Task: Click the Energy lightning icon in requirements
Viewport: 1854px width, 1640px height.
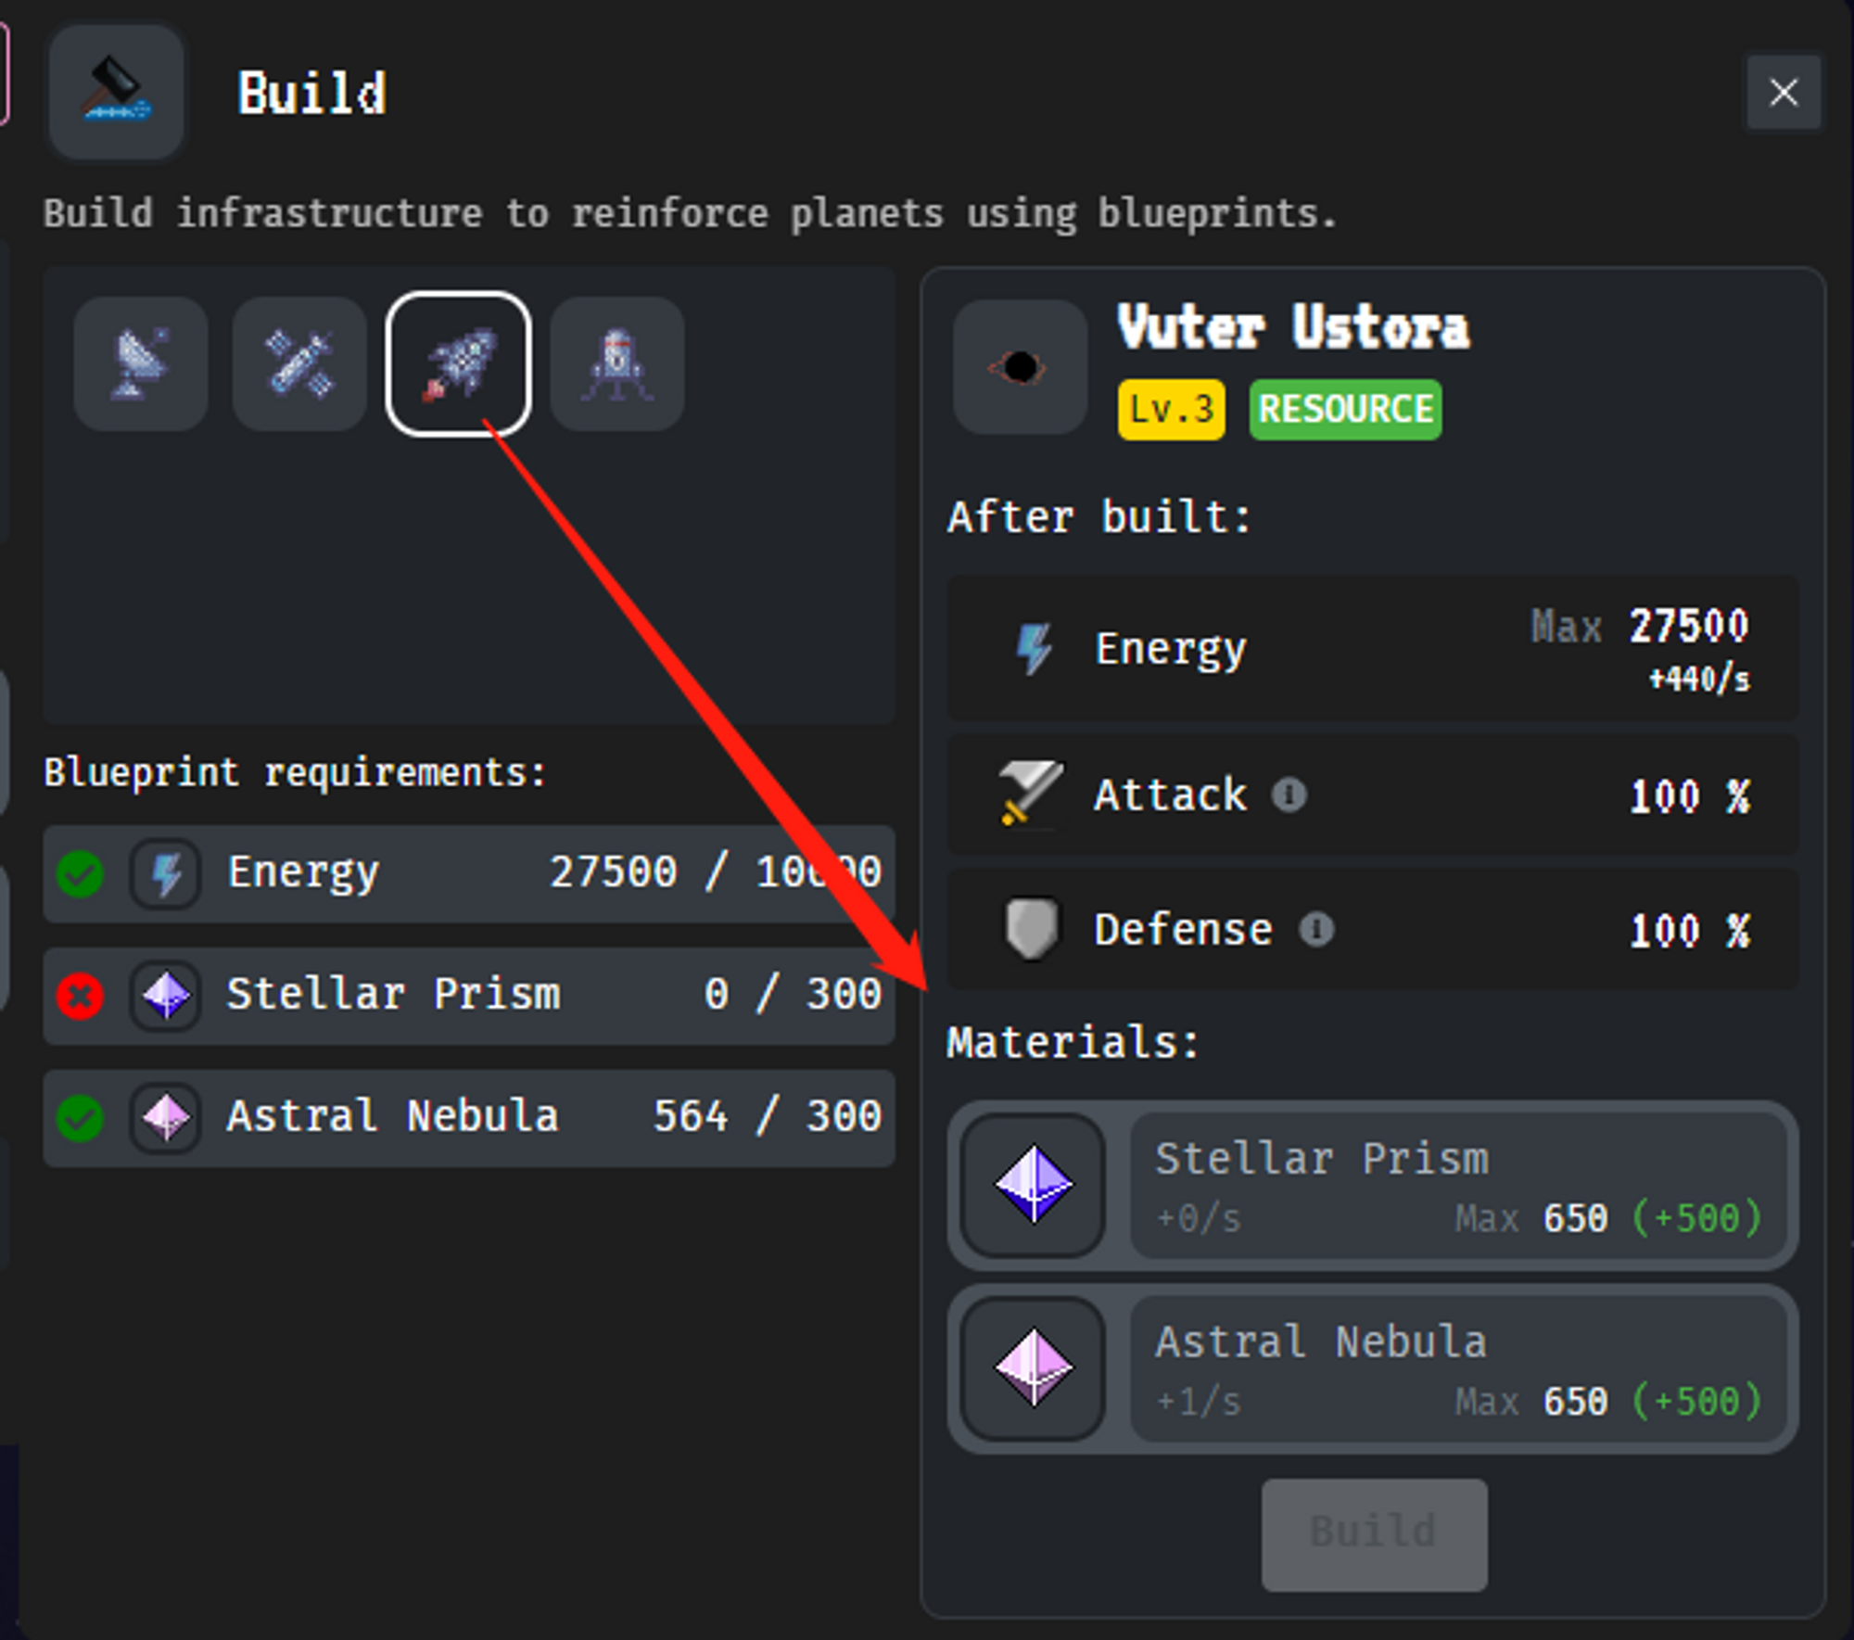Action: 166,873
